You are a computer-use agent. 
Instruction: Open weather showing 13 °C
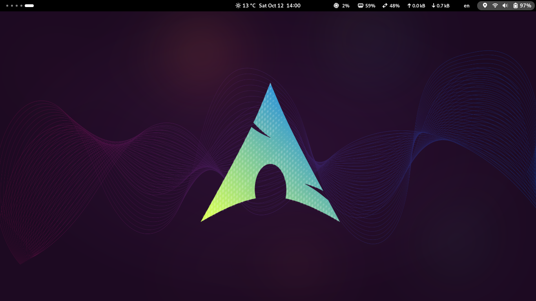pyautogui.click(x=249, y=5)
